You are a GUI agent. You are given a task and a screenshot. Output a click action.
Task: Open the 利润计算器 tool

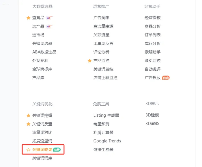(103, 133)
